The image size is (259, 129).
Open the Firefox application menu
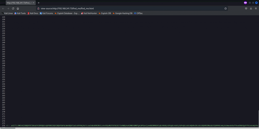[x=256, y=8]
